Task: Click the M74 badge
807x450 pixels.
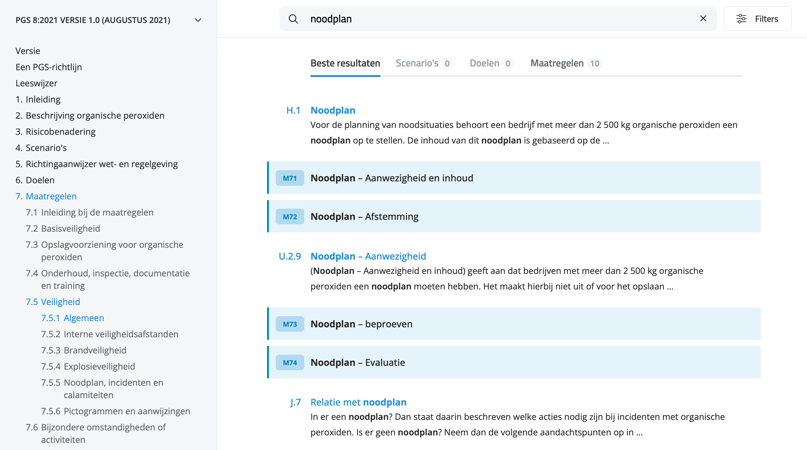Action: point(290,362)
